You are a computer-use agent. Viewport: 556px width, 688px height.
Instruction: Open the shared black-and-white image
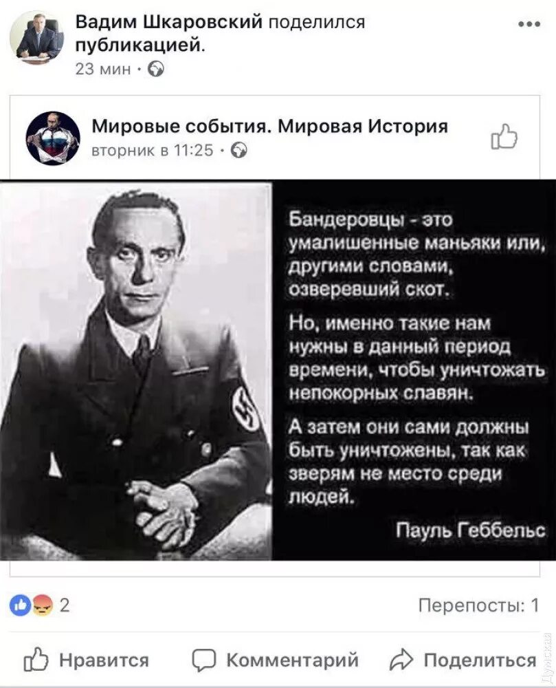point(278,370)
